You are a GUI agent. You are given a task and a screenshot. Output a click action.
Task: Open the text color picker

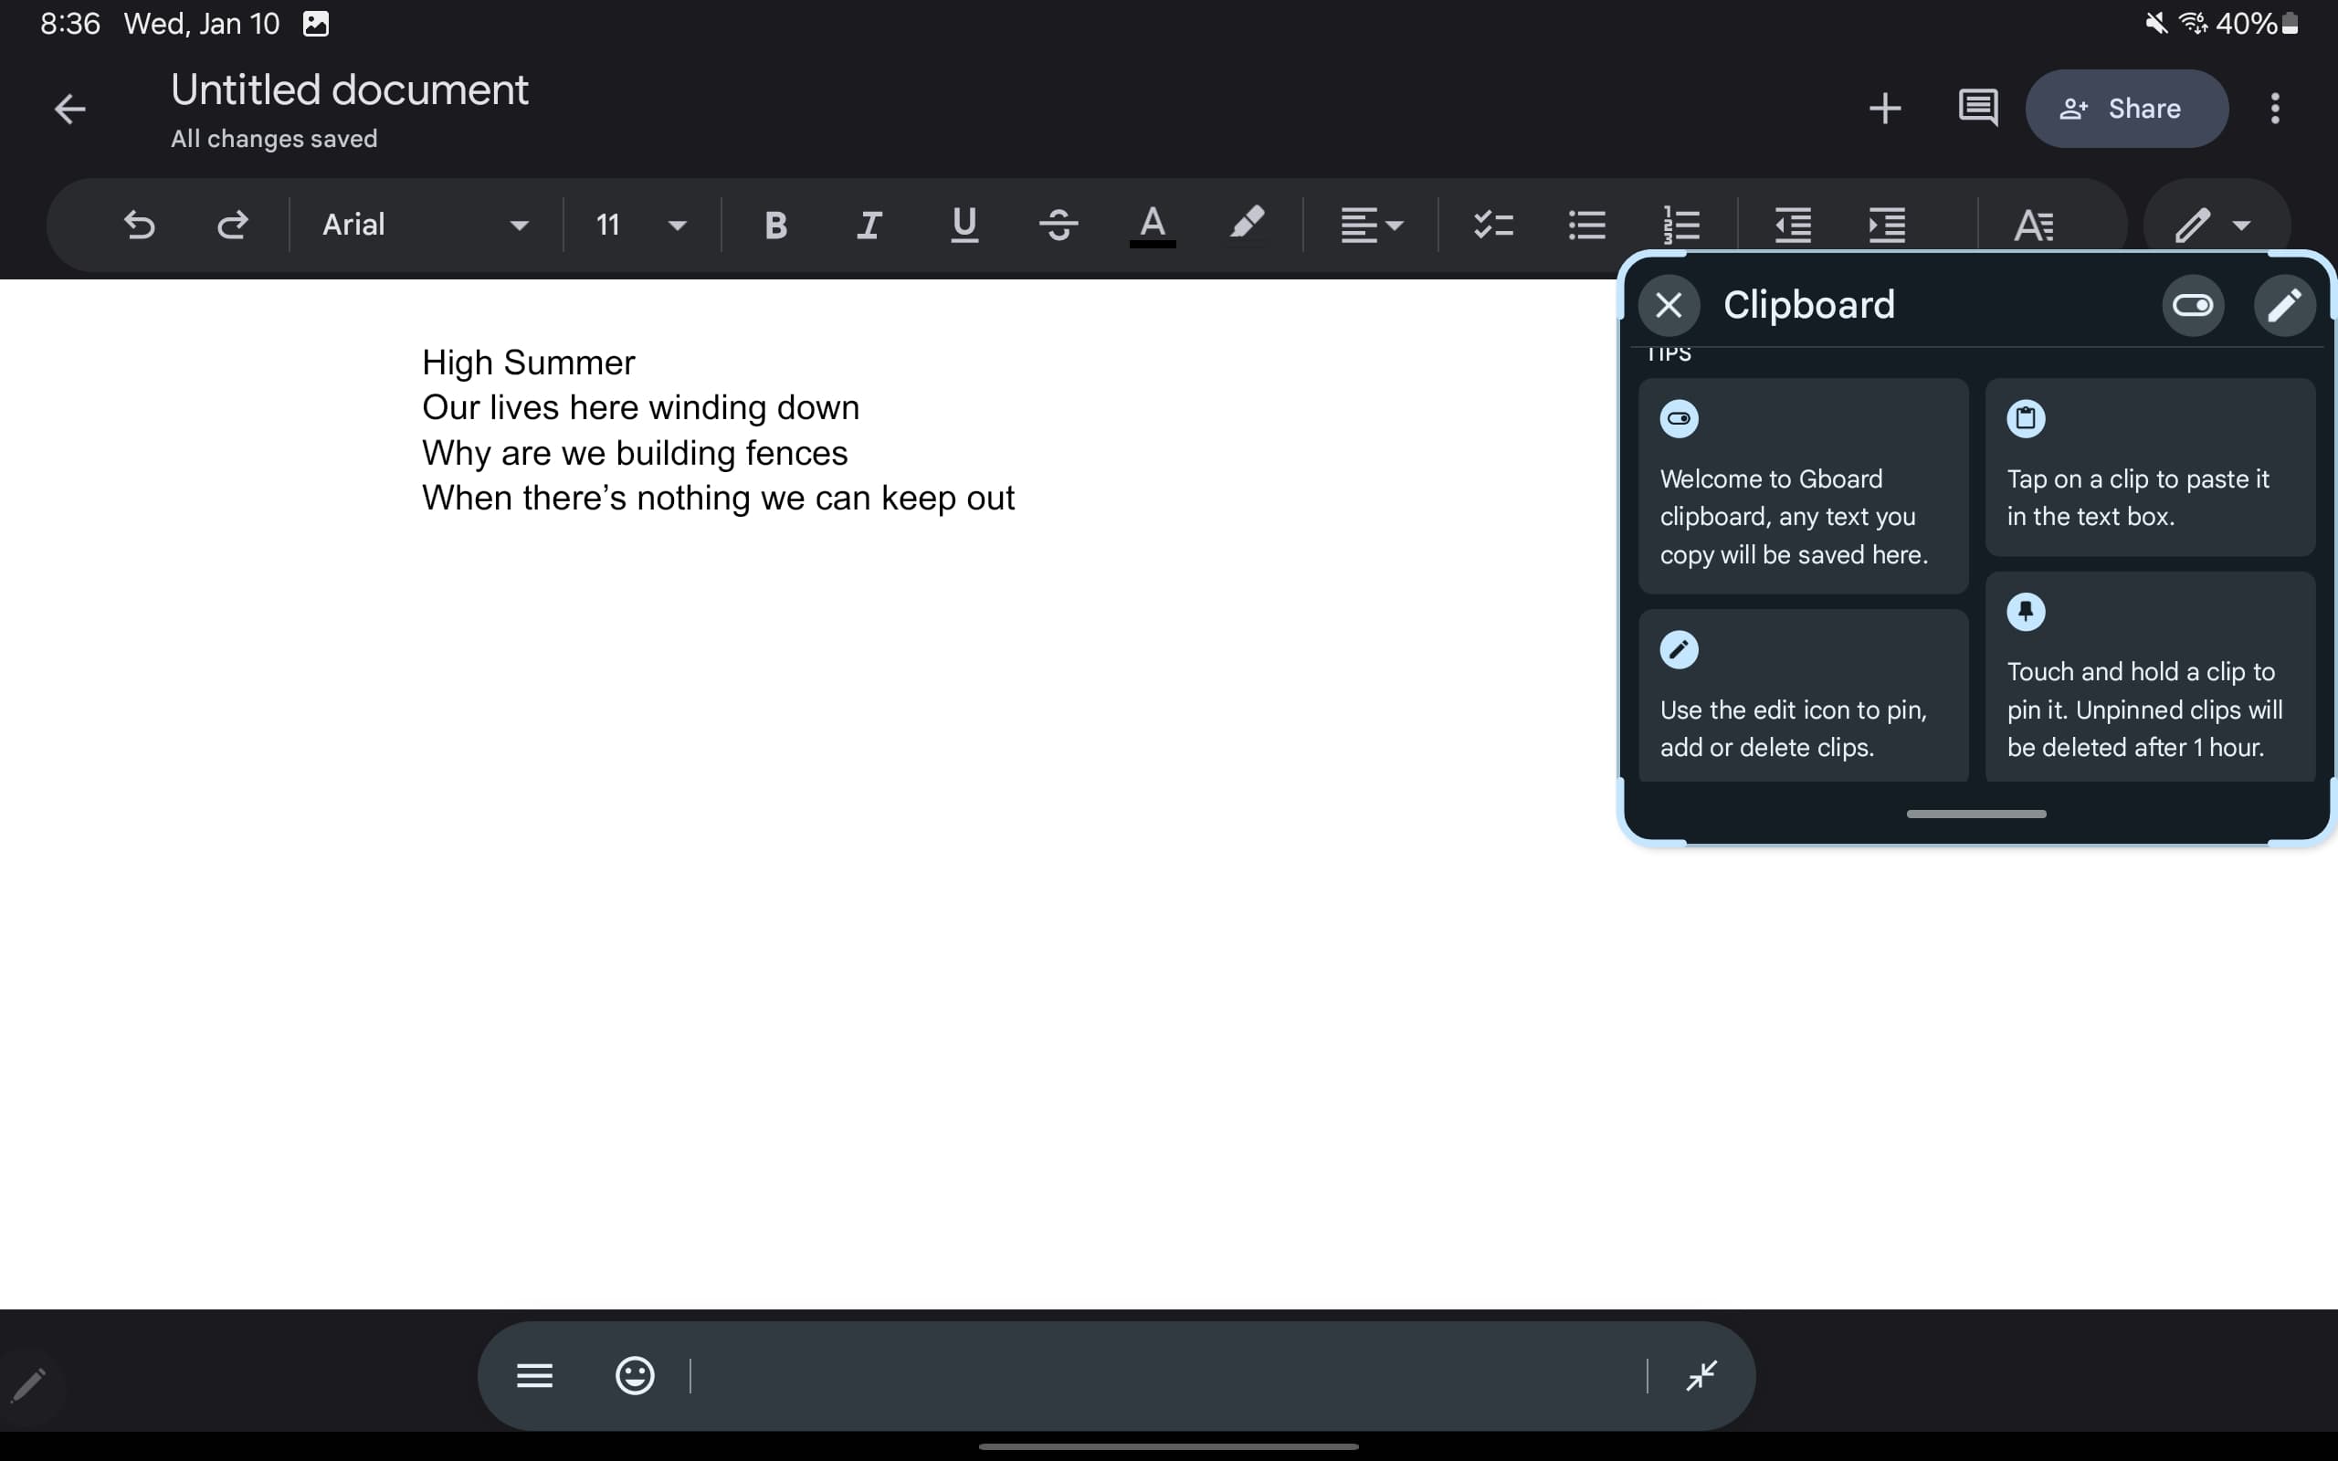[1152, 226]
